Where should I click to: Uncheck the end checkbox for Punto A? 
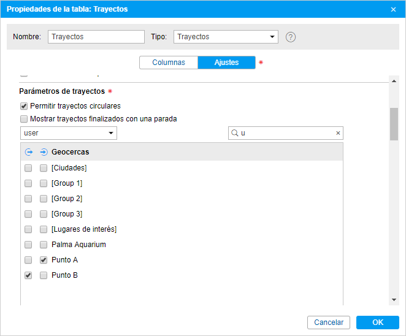coord(44,260)
